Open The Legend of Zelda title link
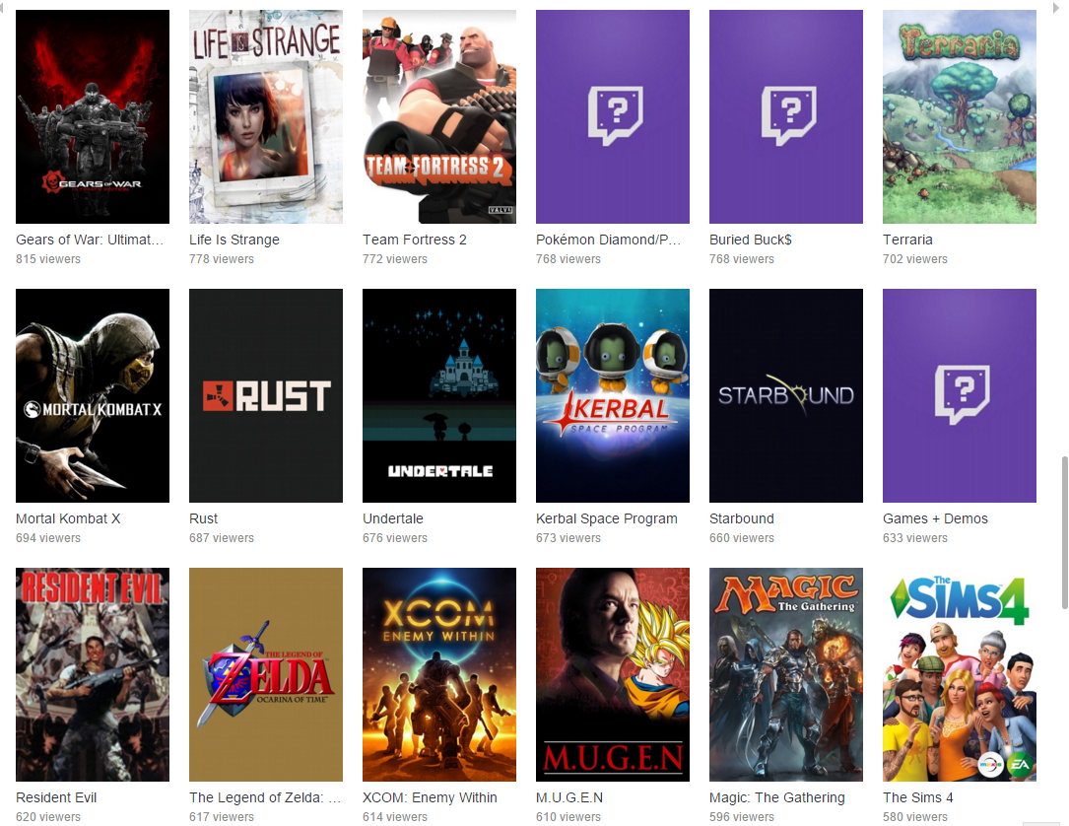The width and height of the screenshot is (1069, 826). (264, 797)
